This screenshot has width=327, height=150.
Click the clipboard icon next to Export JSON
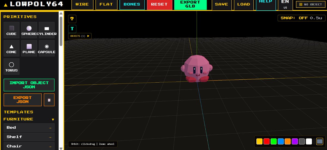[49, 100]
